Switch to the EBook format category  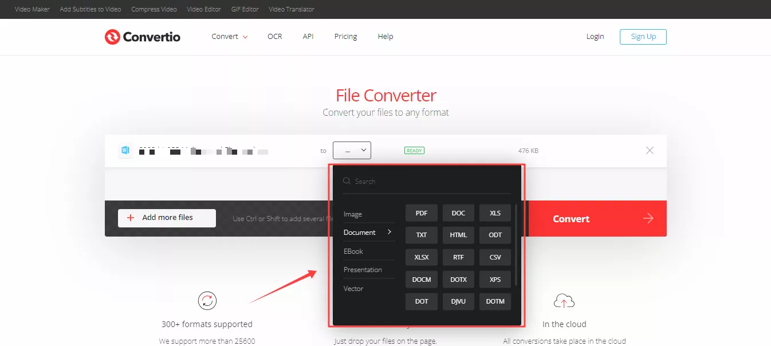coord(353,251)
